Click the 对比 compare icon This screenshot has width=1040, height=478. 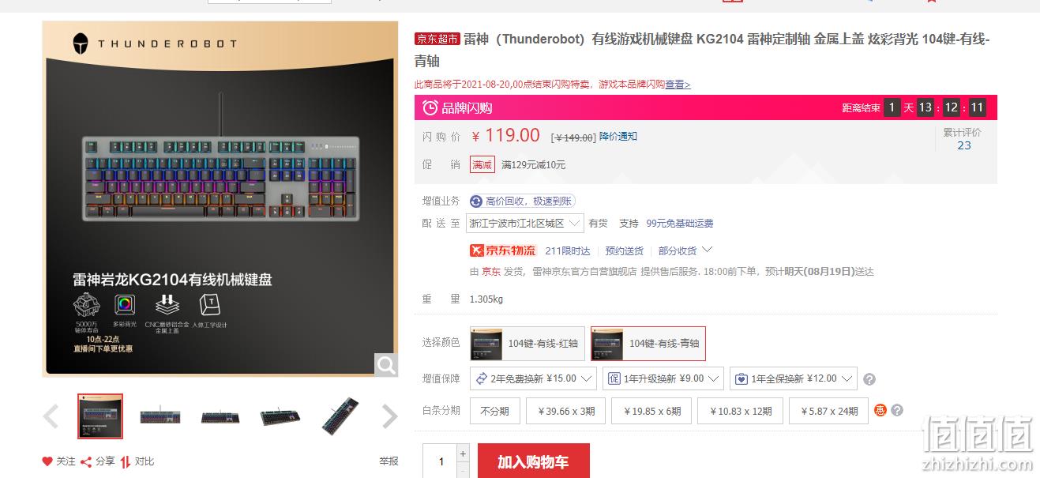pyautogui.click(x=125, y=461)
